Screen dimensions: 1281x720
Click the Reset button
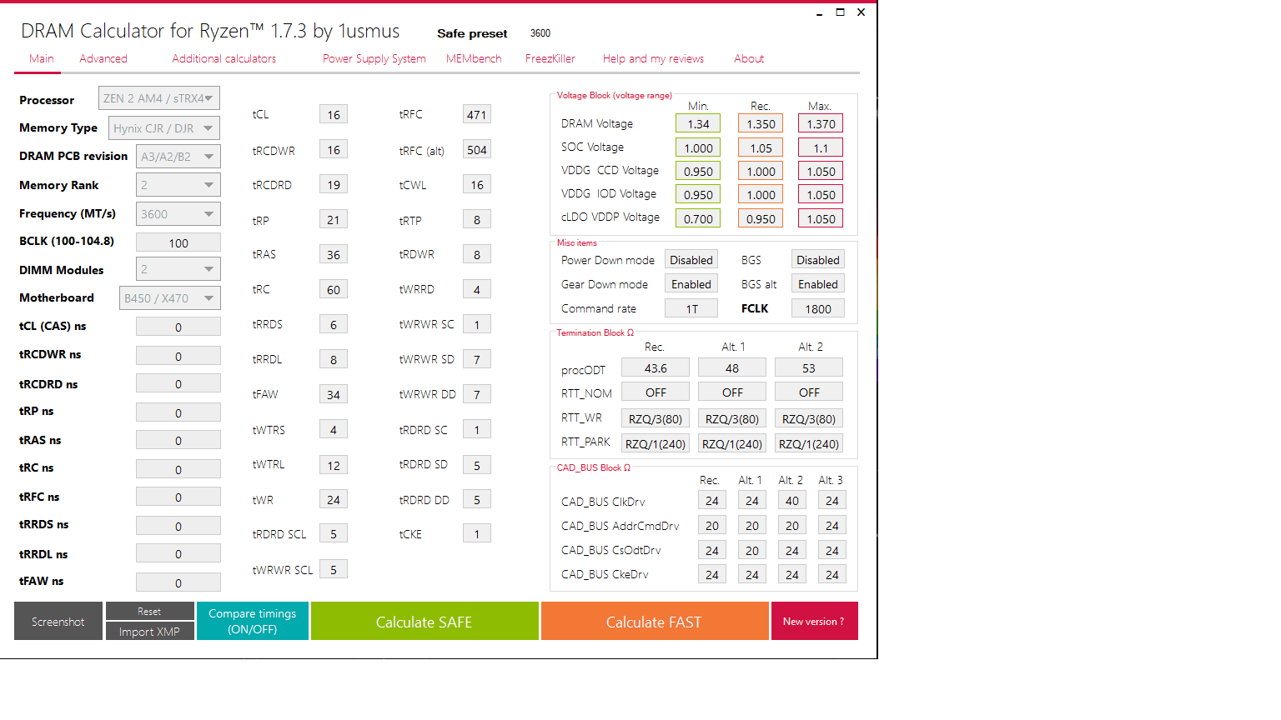(x=150, y=611)
